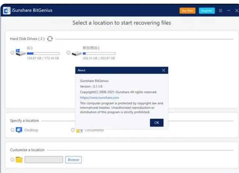Image resolution: width=239 pixels, height=173 pixels.
Task: Click the C: Windows drive icon
Action: [x=21, y=53]
